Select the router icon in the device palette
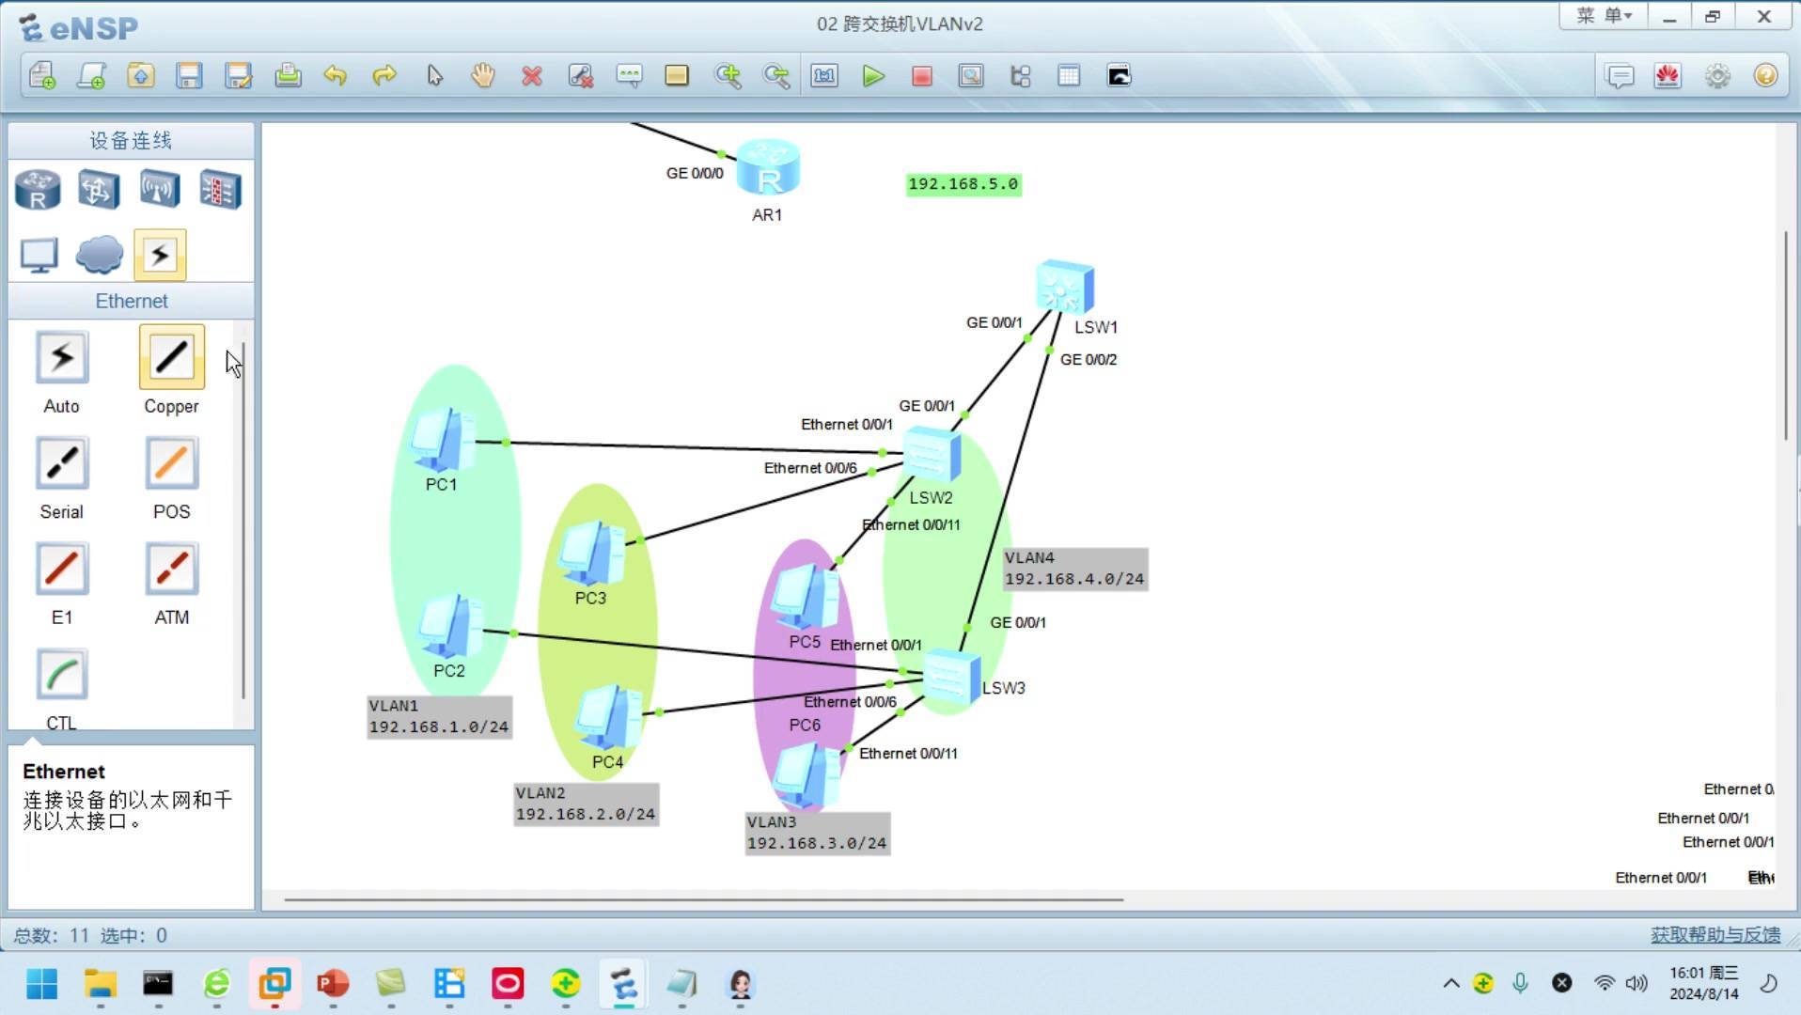The image size is (1801, 1015). click(x=38, y=189)
